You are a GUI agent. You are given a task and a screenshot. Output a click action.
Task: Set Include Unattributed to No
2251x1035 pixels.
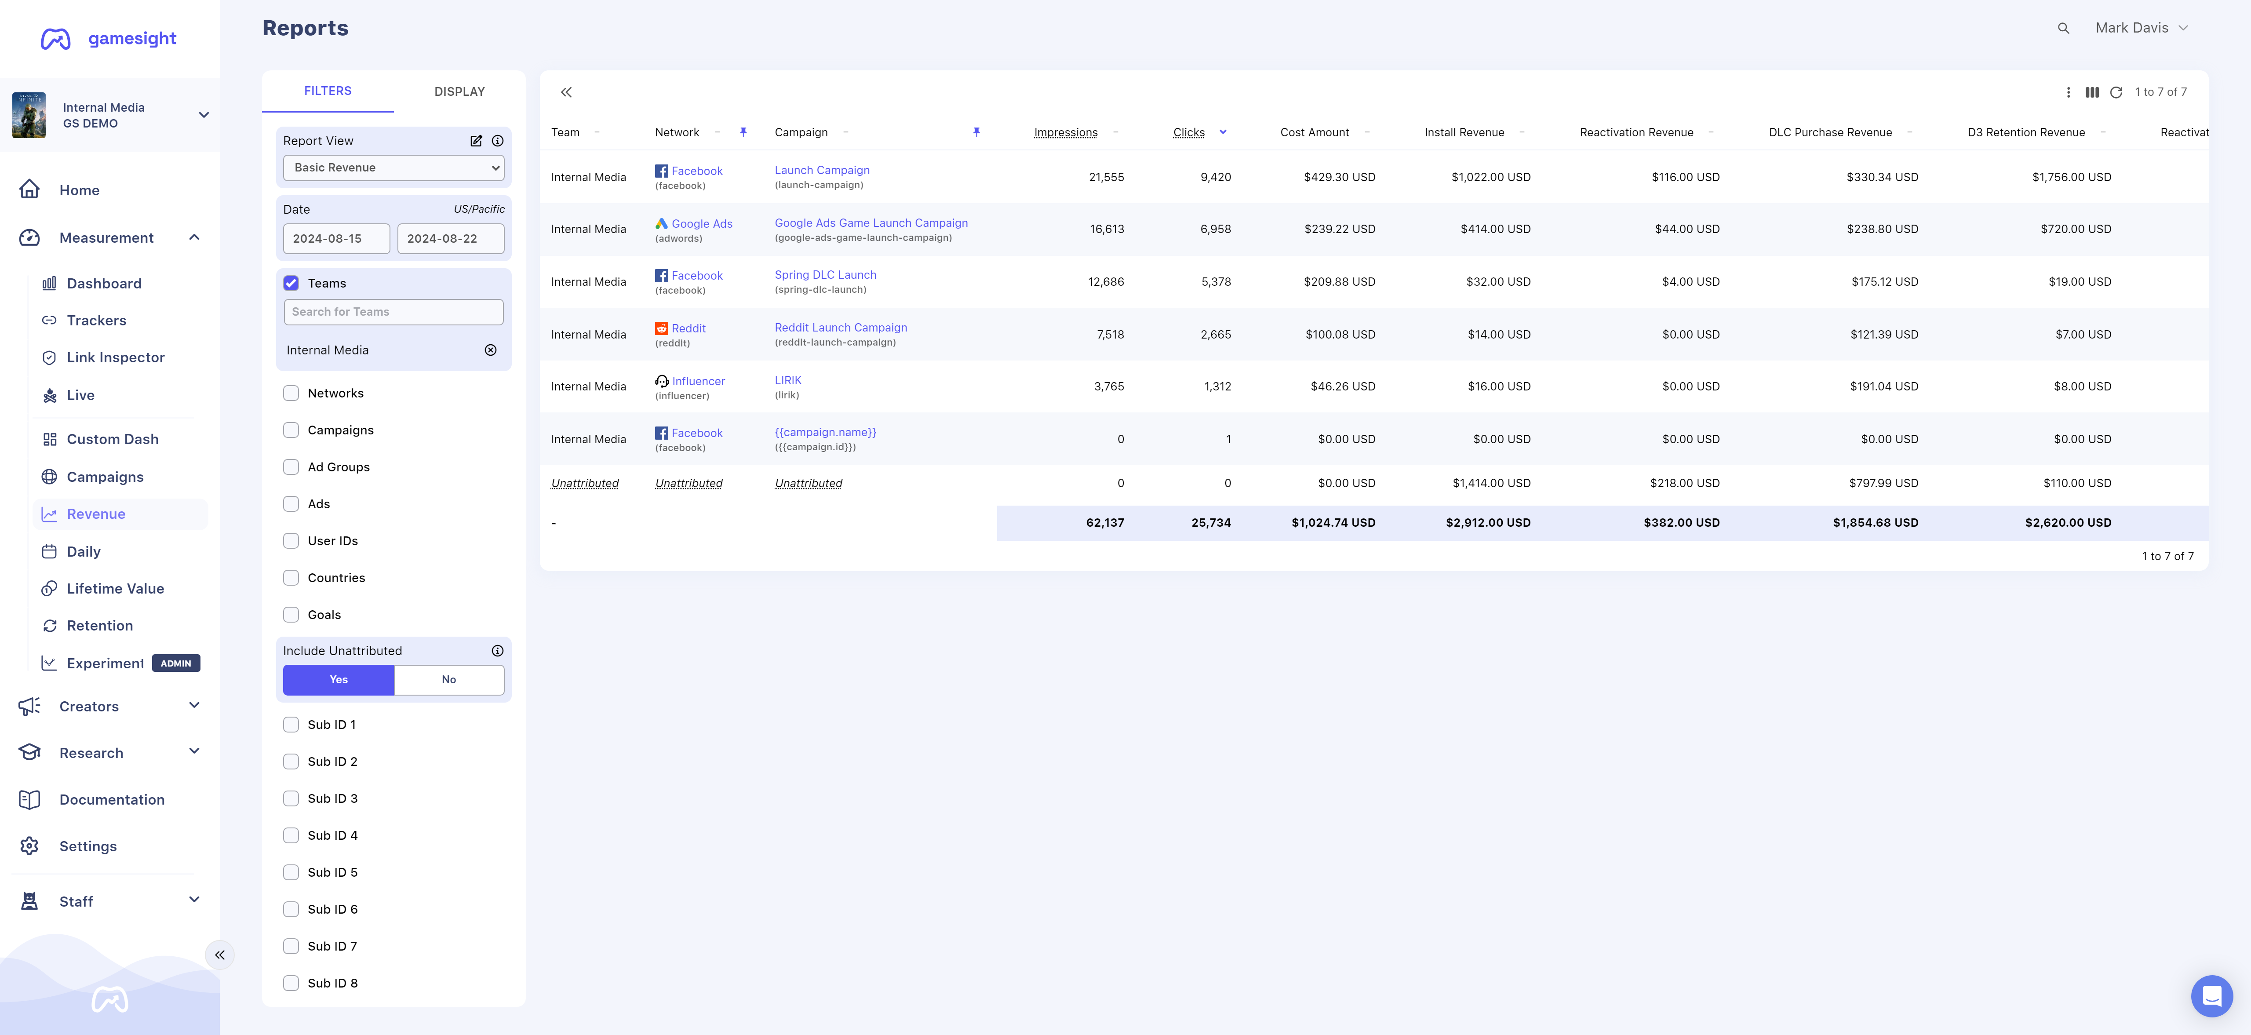[449, 679]
